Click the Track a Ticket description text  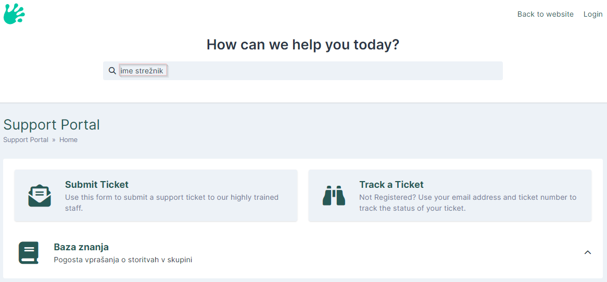click(468, 203)
